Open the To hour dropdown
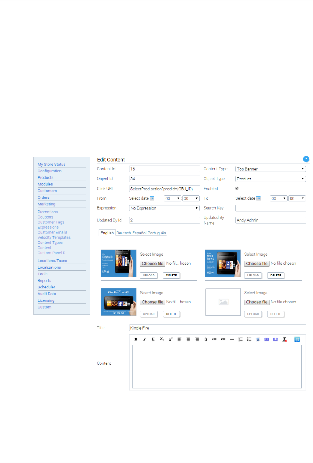This screenshot has height=463, width=313. coord(279,198)
